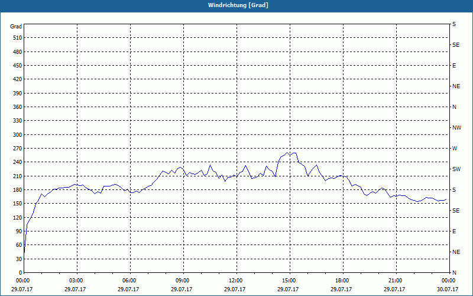This screenshot has height=296, width=473.
Task: Click the 15:00 time label
Action: coord(290,281)
